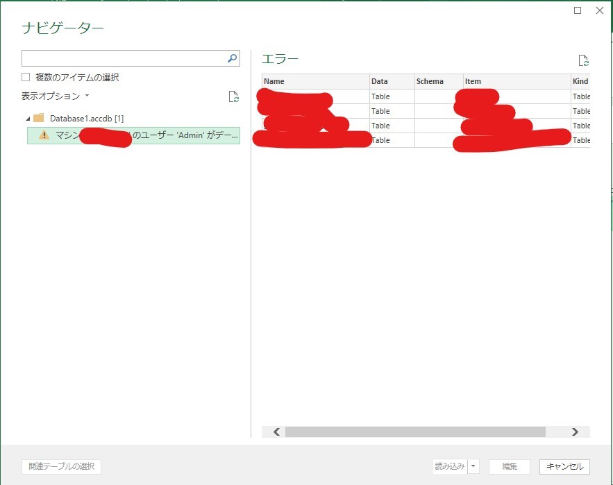
Task: Collapse the Database1.accdb tree node
Action: (x=28, y=119)
